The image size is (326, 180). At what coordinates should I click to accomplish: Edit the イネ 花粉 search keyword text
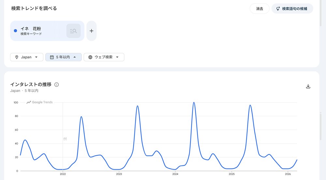click(x=31, y=29)
